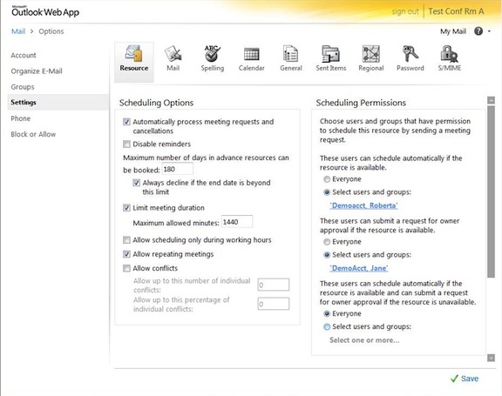Expand the help dropdown arrow
Viewport: 502px width, 396px height.
point(489,31)
